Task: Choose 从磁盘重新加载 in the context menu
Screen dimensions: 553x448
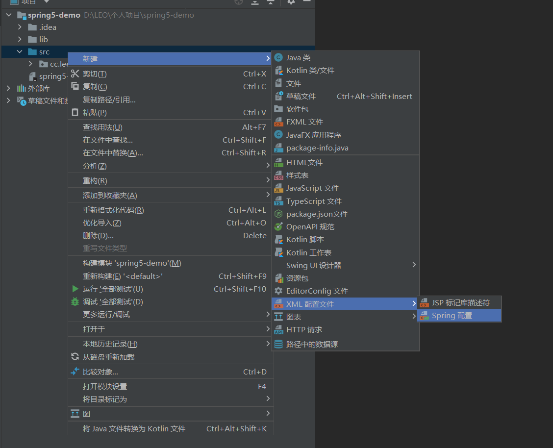Action: [x=108, y=357]
